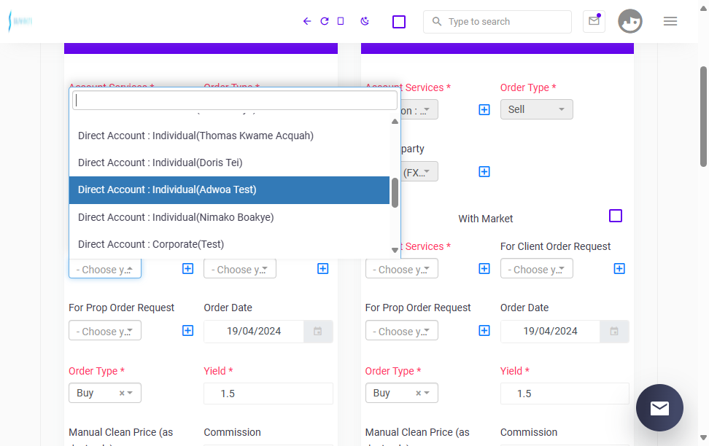The image size is (709, 446).
Task: Open calendar icon for left Order Date
Action: coord(318,332)
